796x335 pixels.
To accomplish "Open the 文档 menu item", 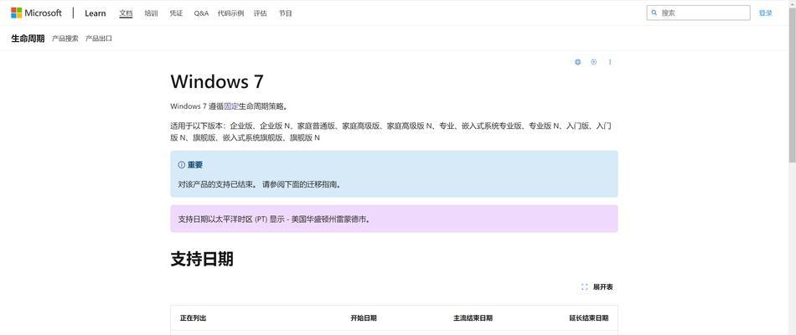I will pyautogui.click(x=126, y=13).
